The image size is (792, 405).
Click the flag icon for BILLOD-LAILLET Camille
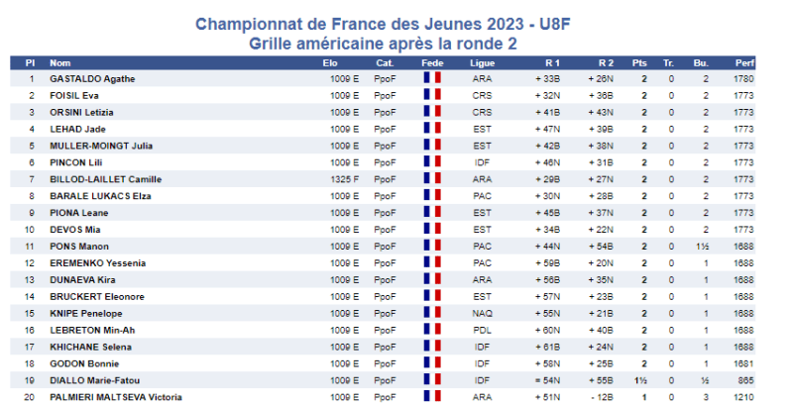point(431,179)
